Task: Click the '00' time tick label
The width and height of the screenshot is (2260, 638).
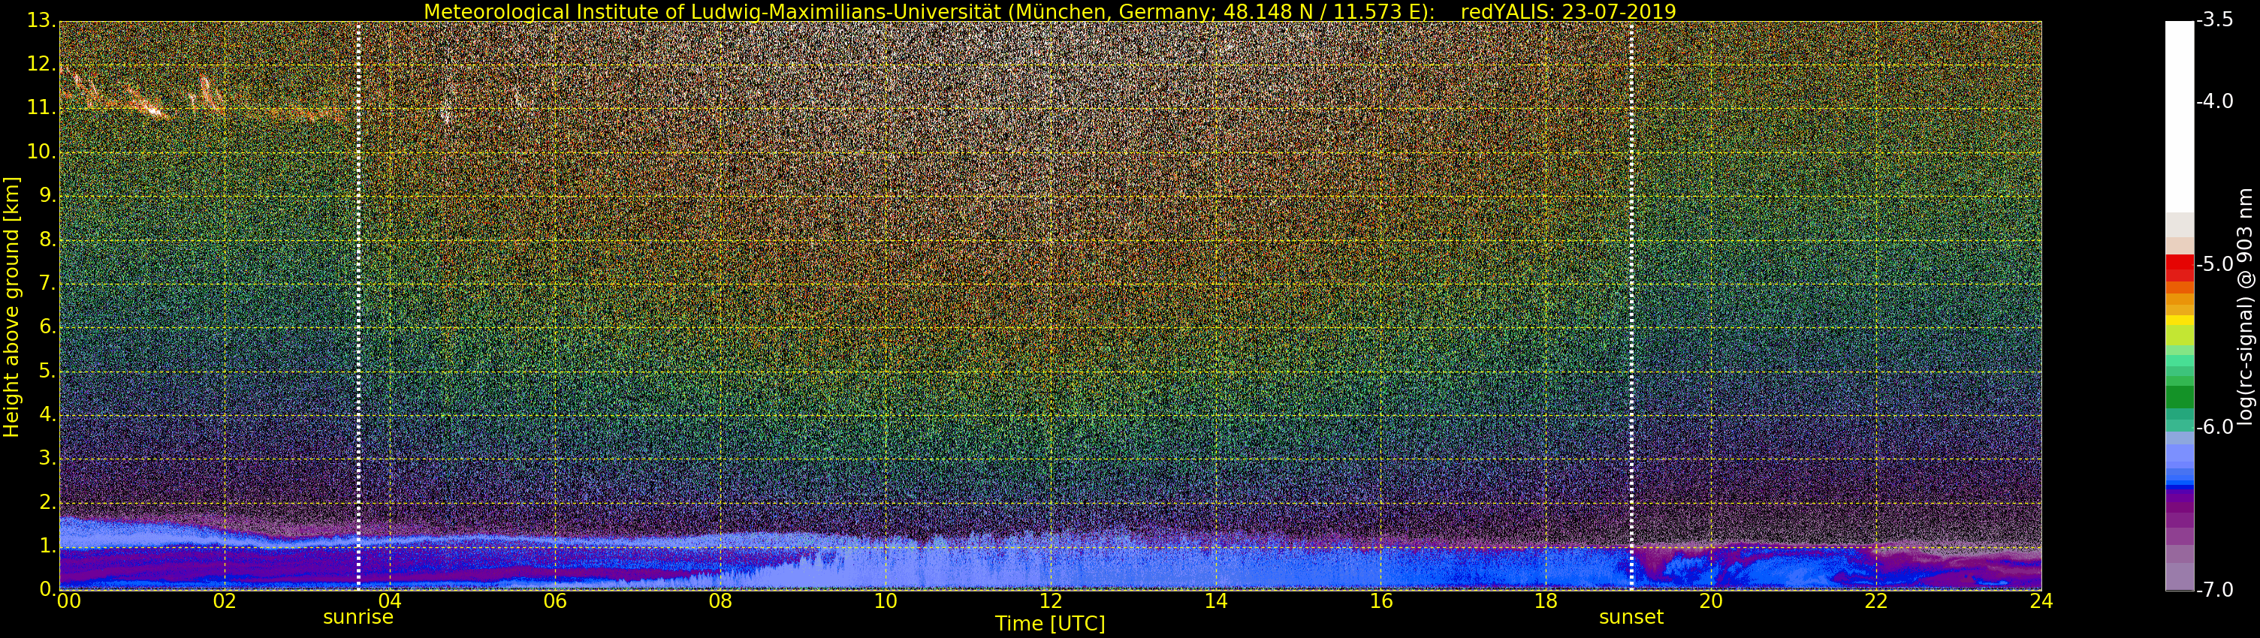Action: [x=68, y=600]
